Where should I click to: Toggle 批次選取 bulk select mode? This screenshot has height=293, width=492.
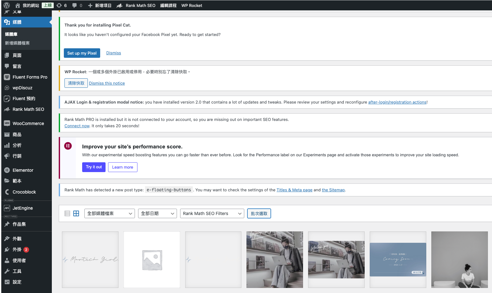click(x=259, y=213)
